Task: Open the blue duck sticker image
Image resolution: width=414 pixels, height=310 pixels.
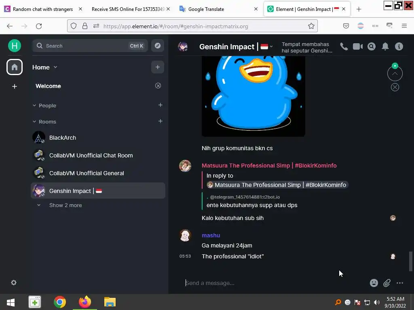Action: [253, 96]
